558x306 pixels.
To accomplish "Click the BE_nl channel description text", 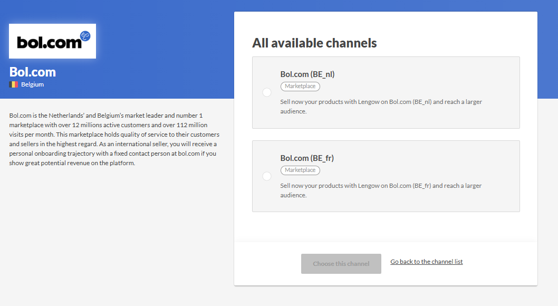I will tap(380, 107).
